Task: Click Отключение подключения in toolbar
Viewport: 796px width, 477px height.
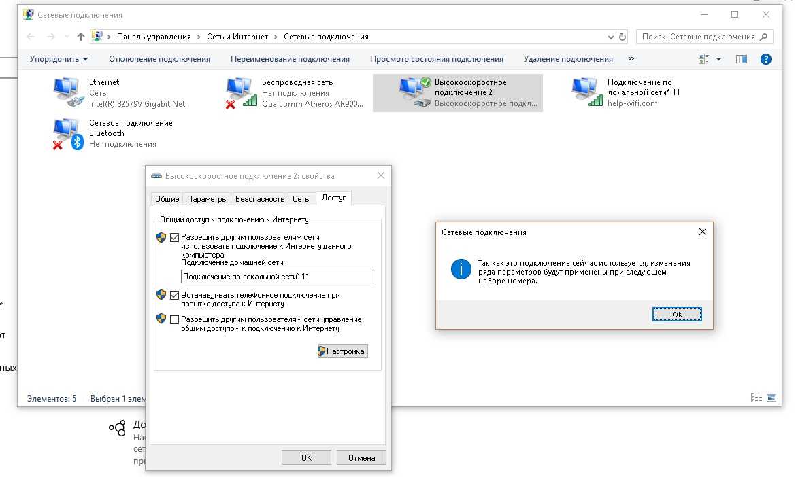Action: 159,59
